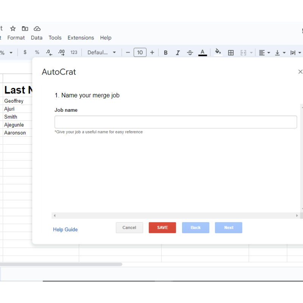
Task: Open the Data menu
Action: [36, 37]
